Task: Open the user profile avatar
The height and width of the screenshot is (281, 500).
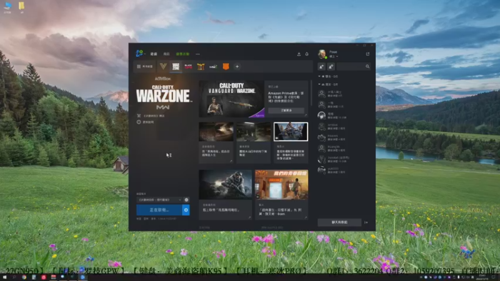Action: tap(322, 54)
